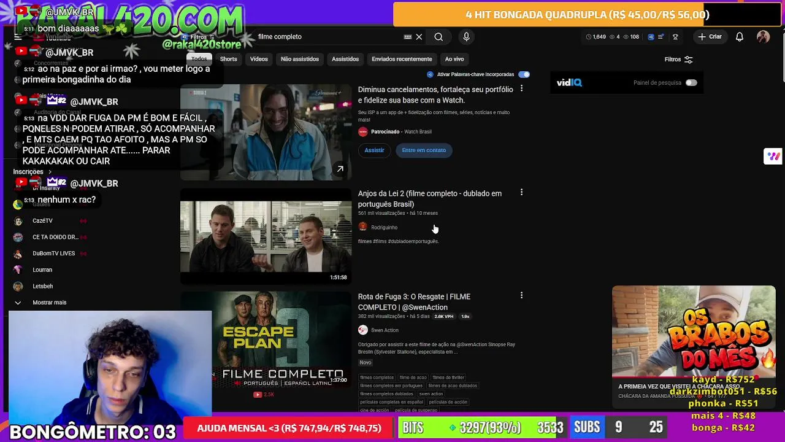Open the Filtros filter panel on the right
This screenshot has height=442, width=785.
coord(678,60)
